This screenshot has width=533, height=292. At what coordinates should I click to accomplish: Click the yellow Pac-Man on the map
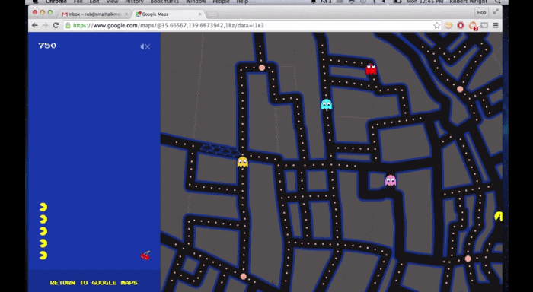[498, 216]
